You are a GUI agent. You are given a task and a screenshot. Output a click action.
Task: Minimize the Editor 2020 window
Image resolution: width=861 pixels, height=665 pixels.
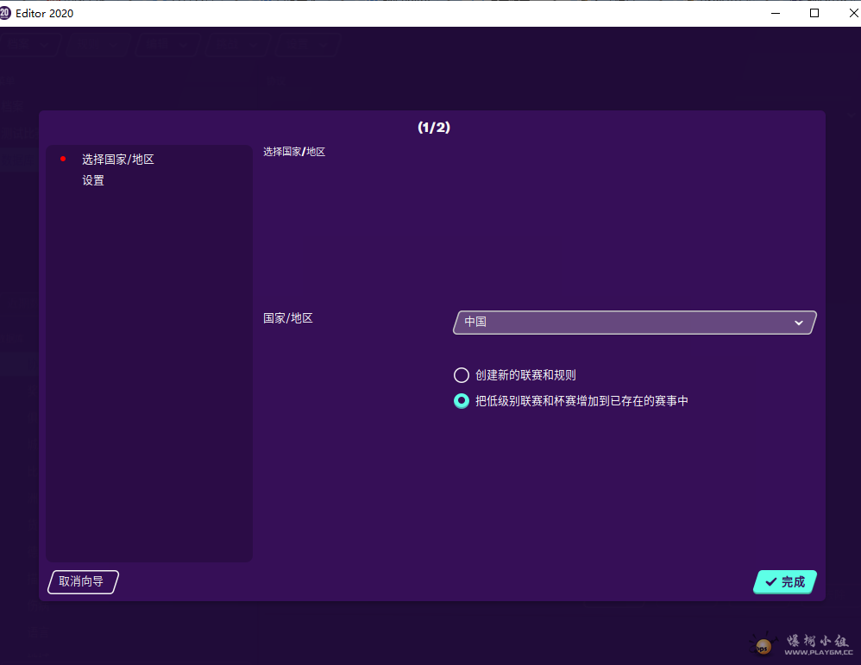click(774, 13)
